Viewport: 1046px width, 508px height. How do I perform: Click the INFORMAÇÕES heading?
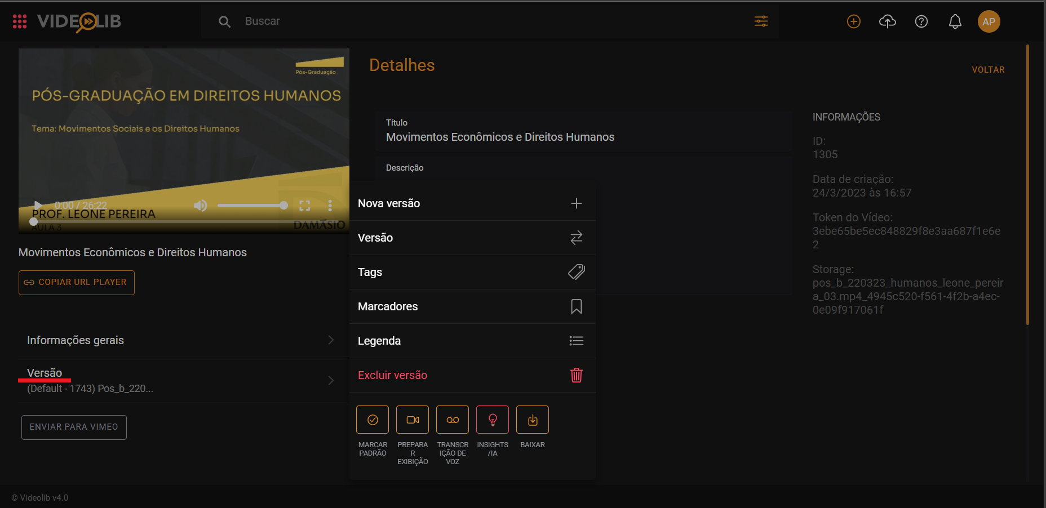point(846,117)
